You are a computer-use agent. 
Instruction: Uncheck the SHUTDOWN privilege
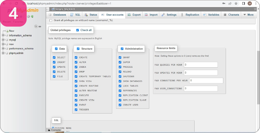tap(120, 77)
